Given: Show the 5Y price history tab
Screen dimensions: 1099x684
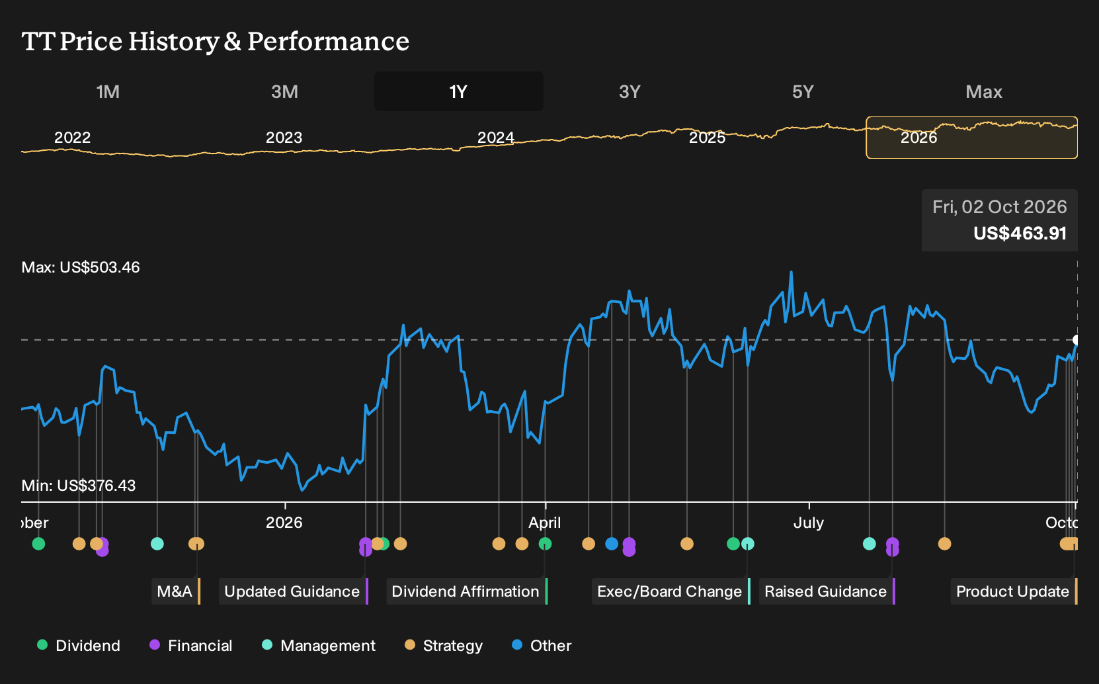Looking at the screenshot, I should [803, 91].
